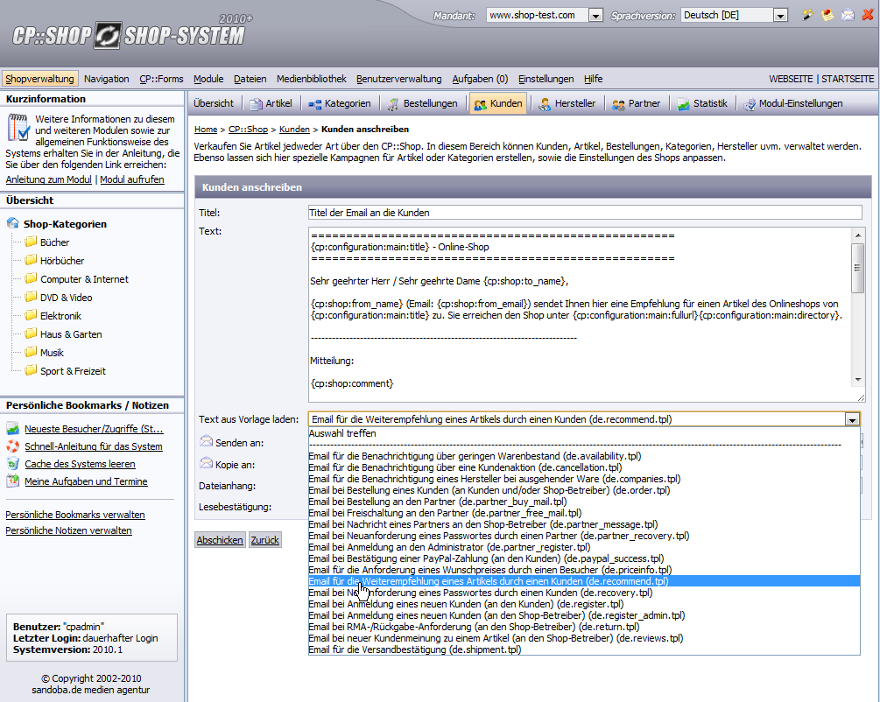
Task: Click the Senden an envelope icon
Action: click(x=206, y=442)
